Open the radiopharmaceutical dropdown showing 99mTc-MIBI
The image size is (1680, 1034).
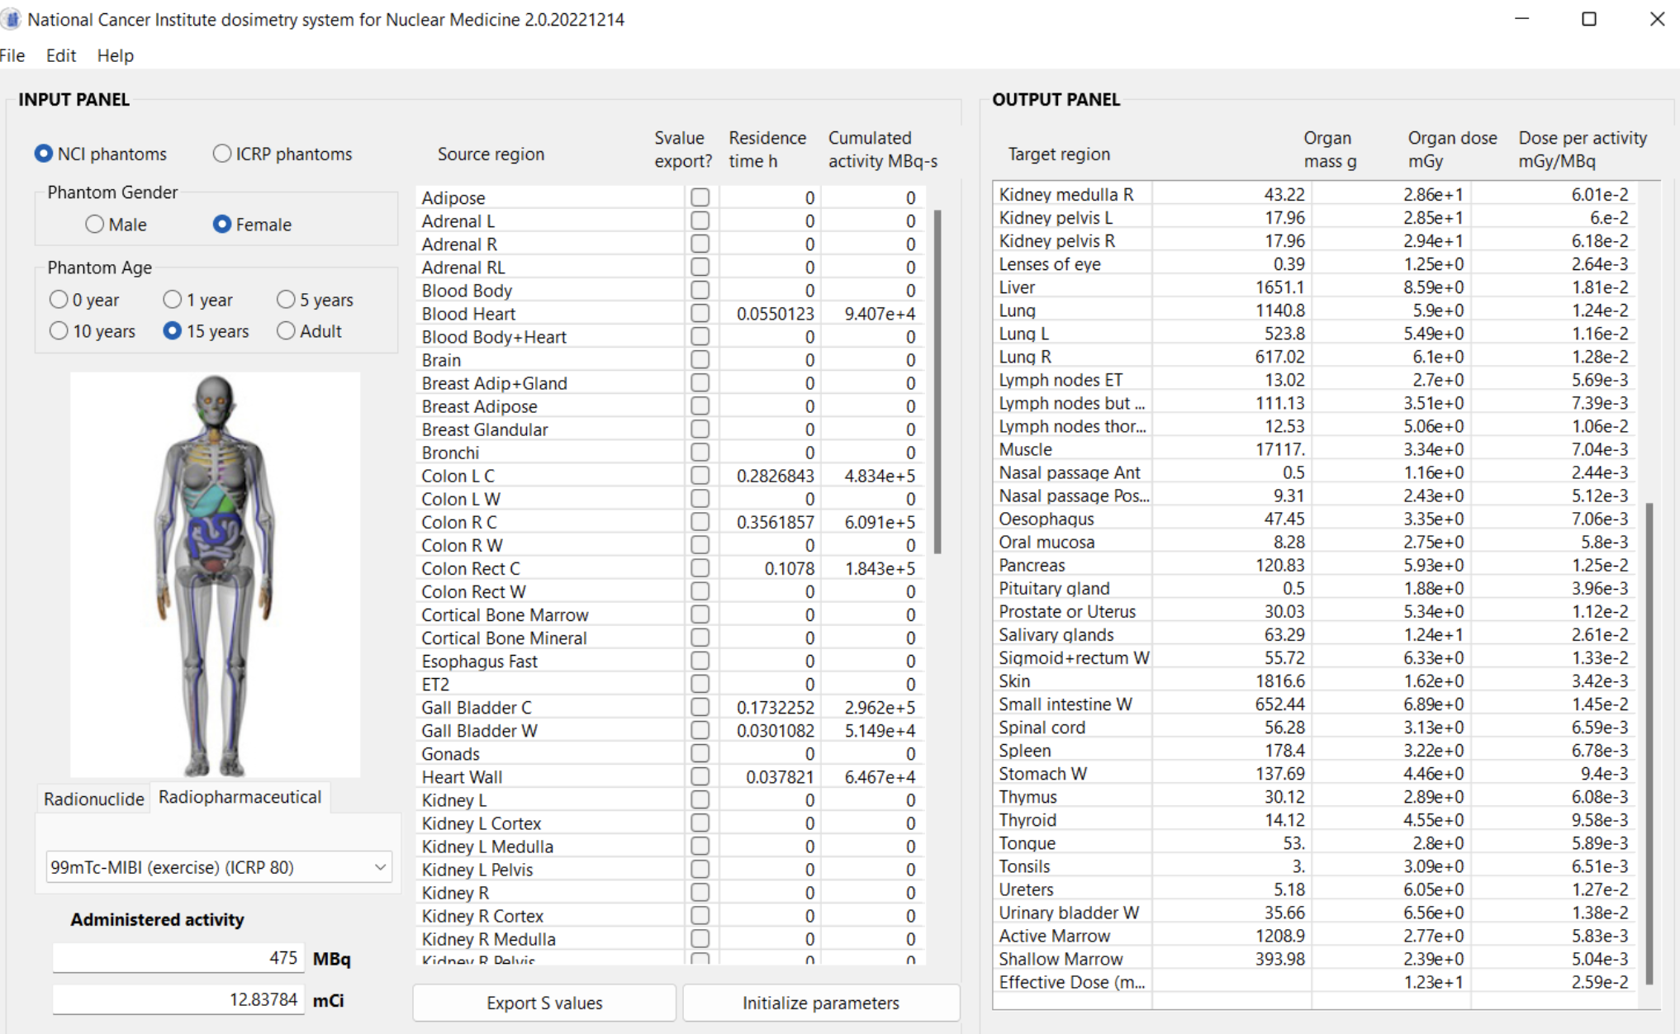pos(219,867)
